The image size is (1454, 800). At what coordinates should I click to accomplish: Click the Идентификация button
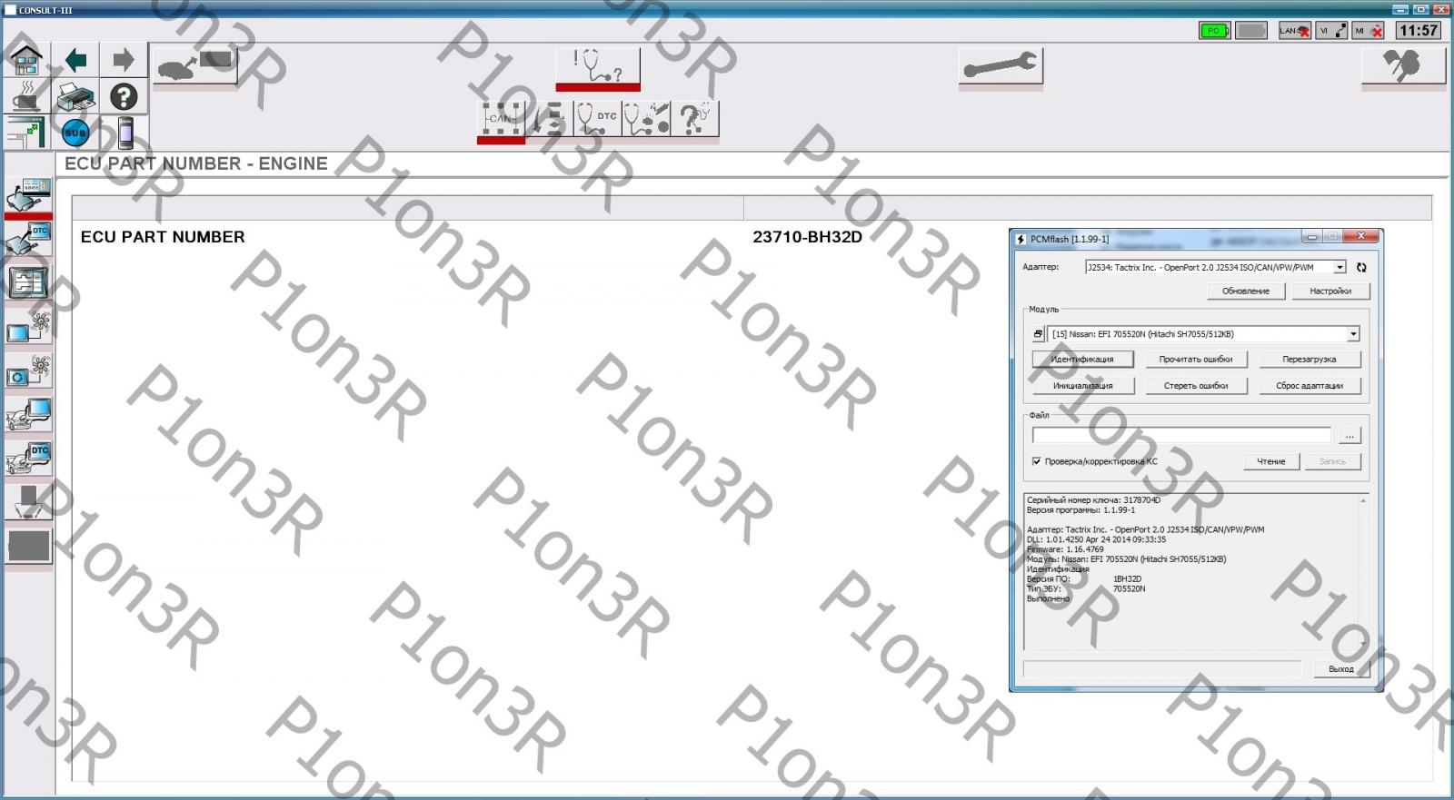tap(1082, 360)
